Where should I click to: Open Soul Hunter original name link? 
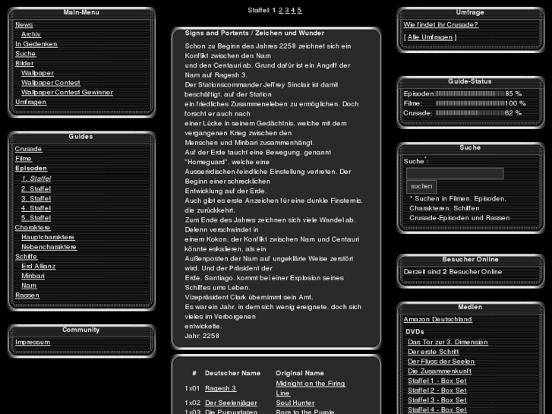[295, 403]
